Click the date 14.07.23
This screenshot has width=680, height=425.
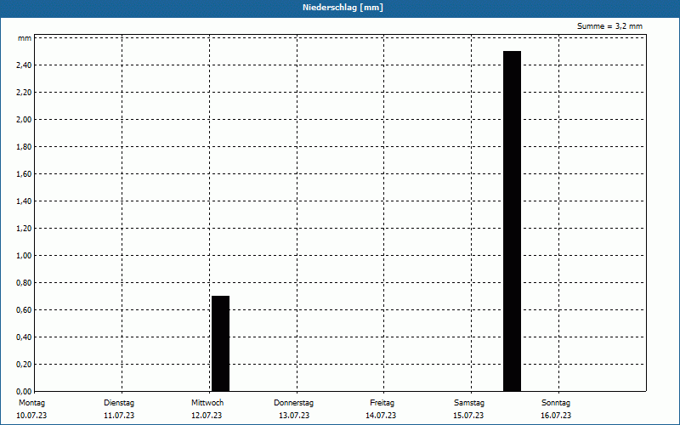click(x=381, y=416)
